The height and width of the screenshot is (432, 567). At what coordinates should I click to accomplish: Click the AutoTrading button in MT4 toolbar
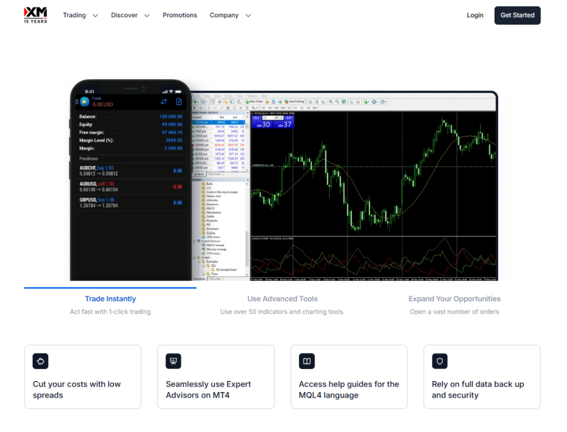pyautogui.click(x=295, y=102)
